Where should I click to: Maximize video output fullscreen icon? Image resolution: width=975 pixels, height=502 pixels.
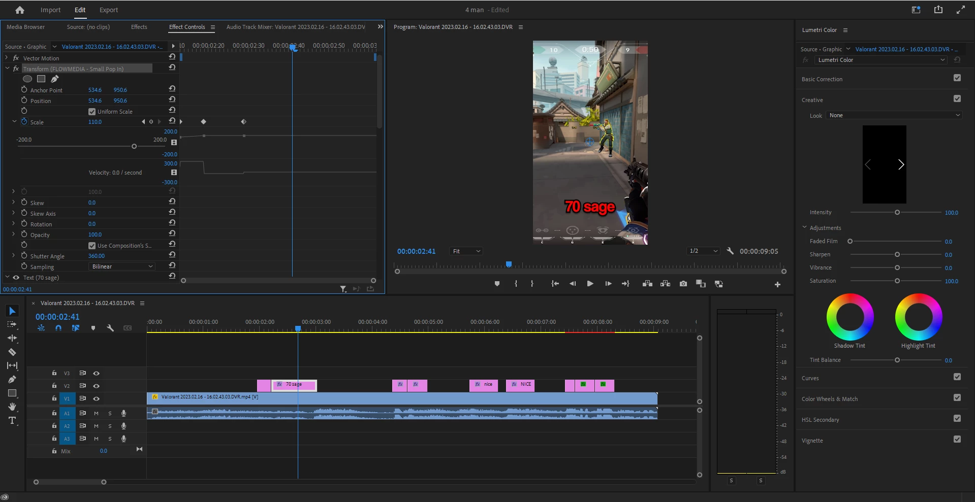(961, 10)
